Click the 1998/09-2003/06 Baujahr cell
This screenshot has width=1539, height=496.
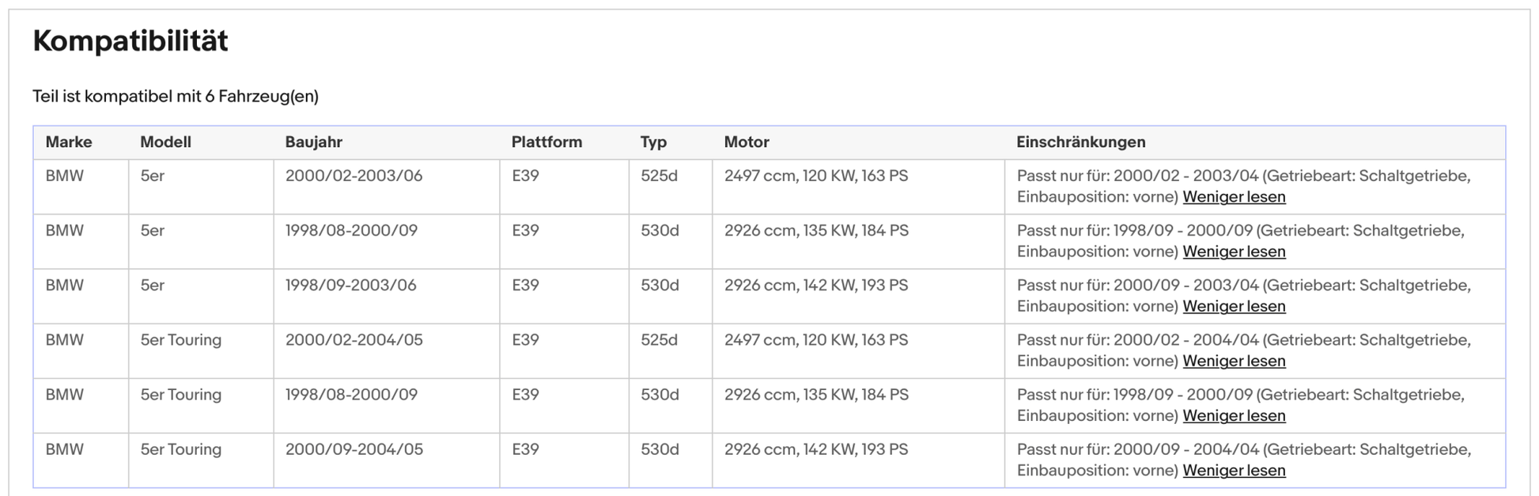(x=350, y=285)
